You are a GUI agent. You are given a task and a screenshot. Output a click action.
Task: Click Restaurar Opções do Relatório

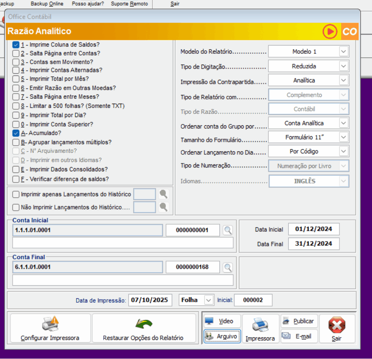pyautogui.click(x=144, y=329)
